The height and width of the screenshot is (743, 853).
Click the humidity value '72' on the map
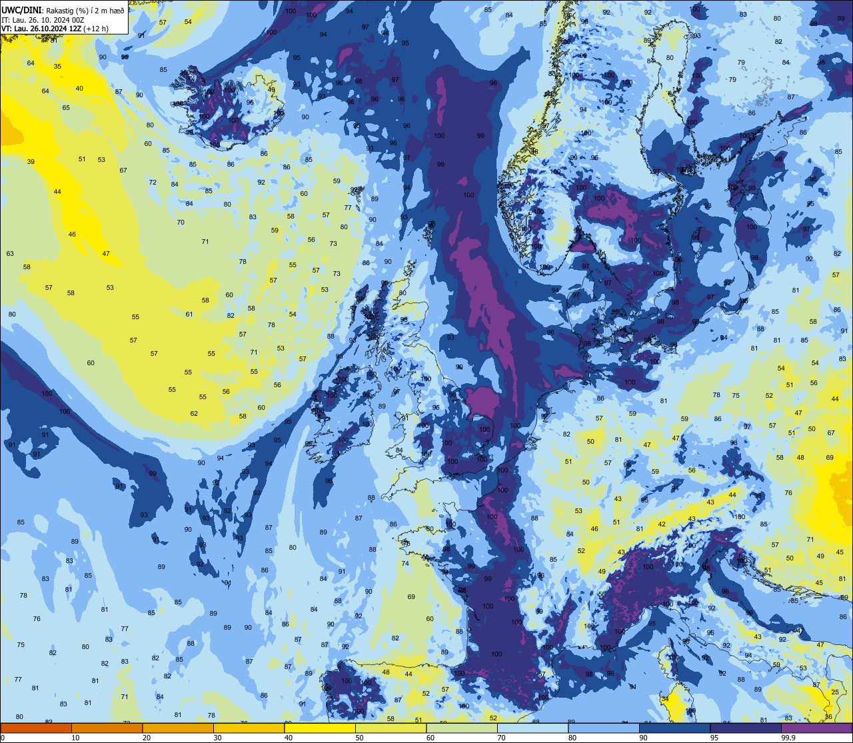pos(153,182)
